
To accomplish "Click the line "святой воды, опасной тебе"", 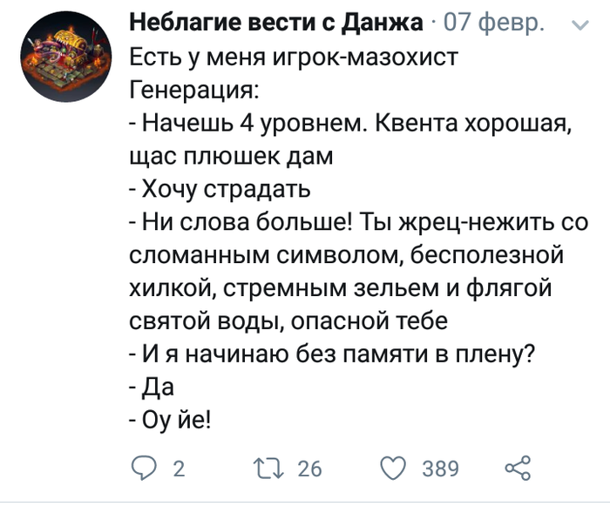I will click(x=288, y=320).
